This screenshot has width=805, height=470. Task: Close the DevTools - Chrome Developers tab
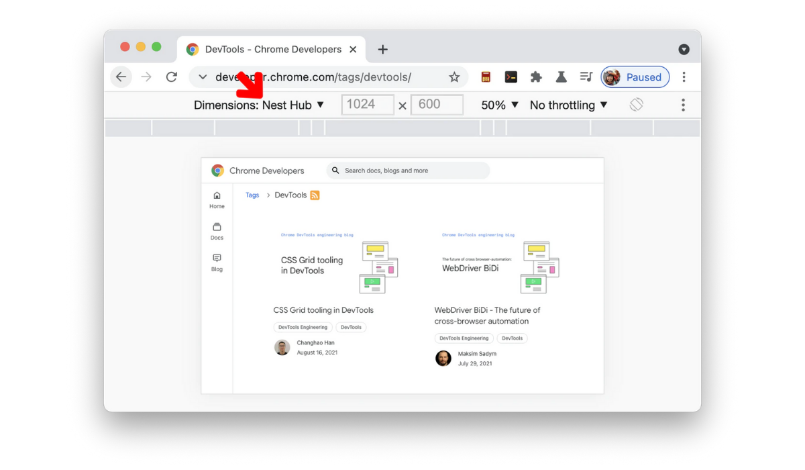354,50
